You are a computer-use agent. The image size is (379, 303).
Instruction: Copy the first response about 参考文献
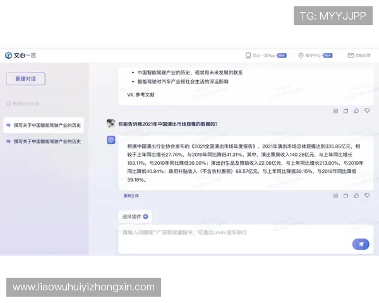tap(346, 111)
